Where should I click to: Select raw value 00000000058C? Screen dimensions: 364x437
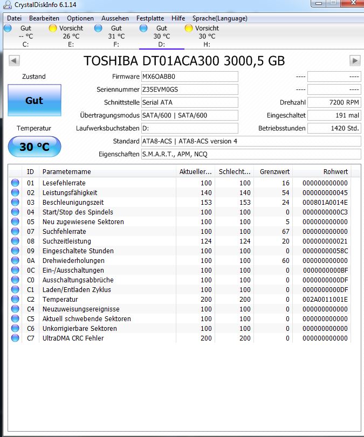(x=325, y=251)
